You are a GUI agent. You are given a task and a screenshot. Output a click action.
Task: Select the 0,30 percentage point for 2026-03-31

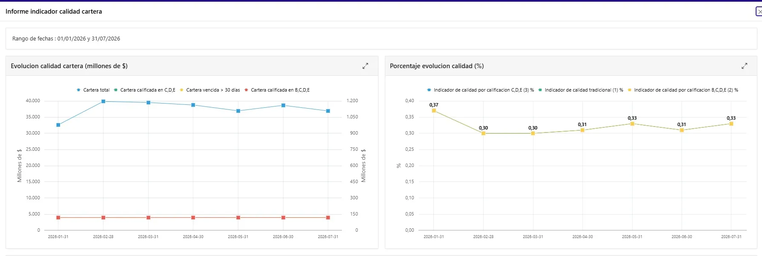(x=533, y=133)
